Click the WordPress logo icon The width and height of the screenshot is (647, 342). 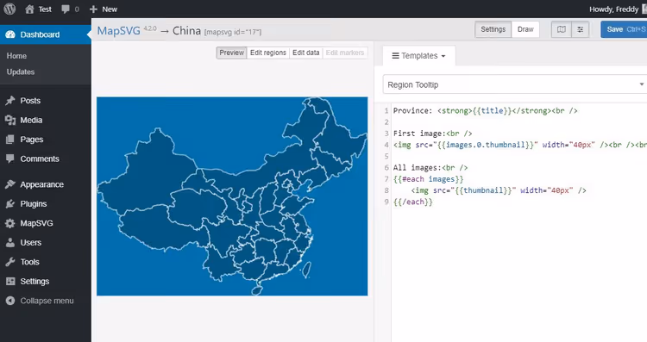point(9,9)
